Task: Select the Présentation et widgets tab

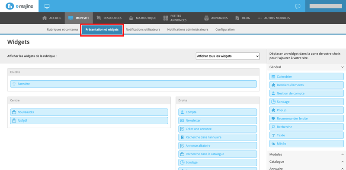Action: point(102,29)
